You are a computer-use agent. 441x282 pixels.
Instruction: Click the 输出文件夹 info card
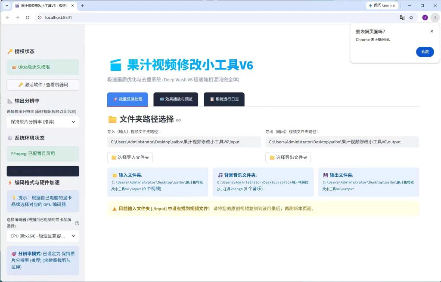pyautogui.click(x=369, y=182)
